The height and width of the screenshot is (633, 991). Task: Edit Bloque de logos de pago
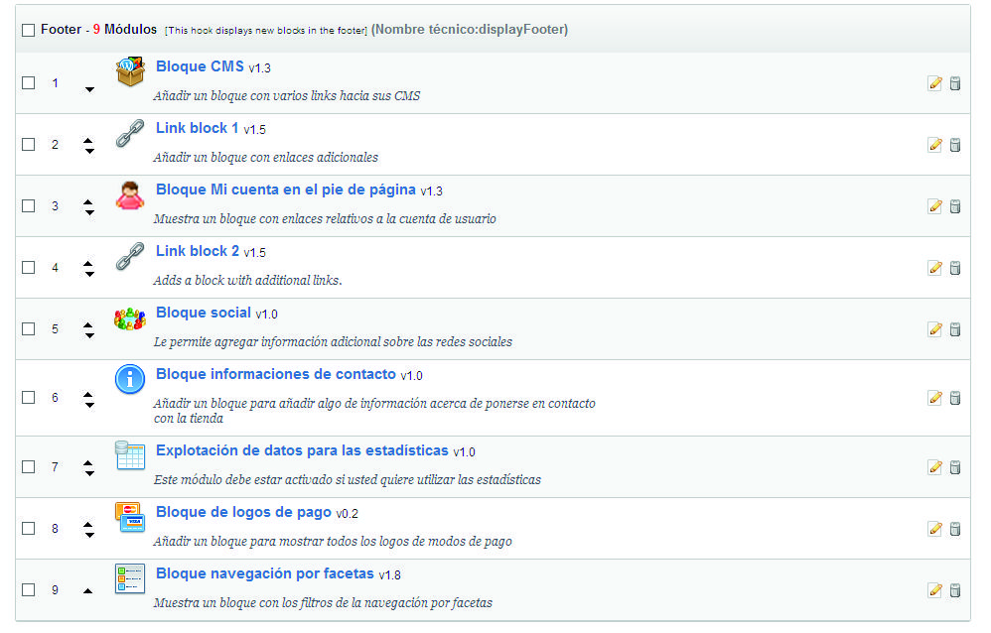(934, 528)
